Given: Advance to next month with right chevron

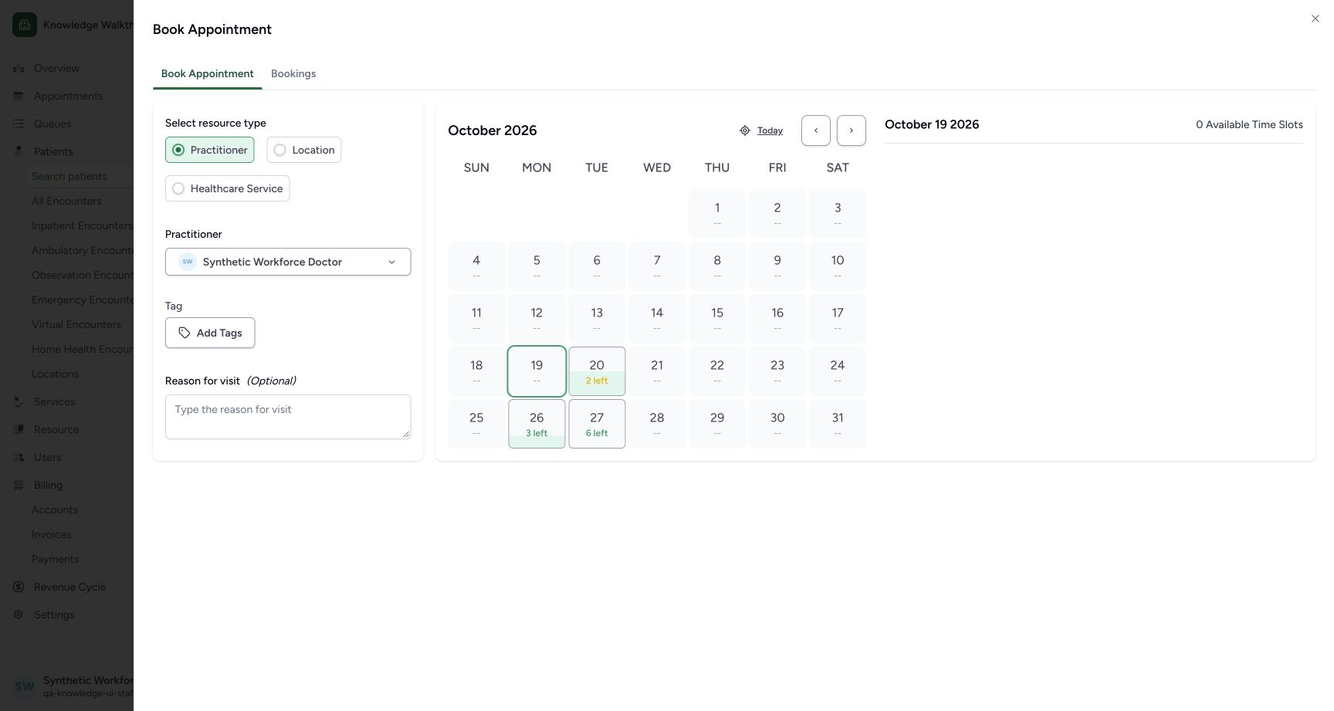Looking at the screenshot, I should [852, 130].
